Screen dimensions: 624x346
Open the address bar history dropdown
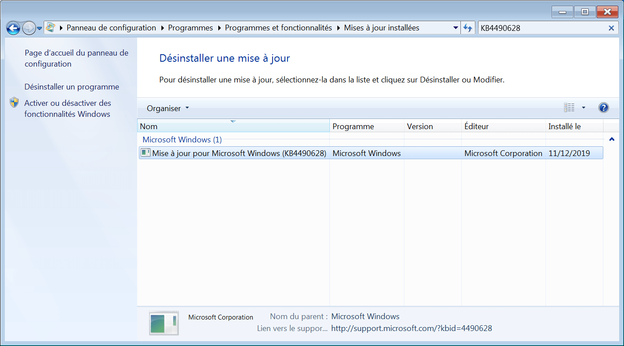click(x=456, y=28)
